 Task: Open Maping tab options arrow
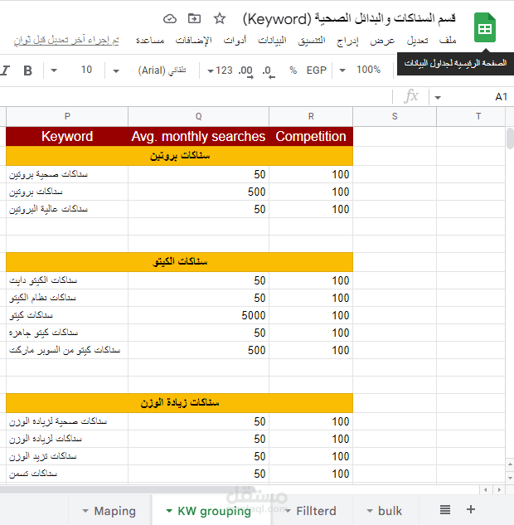(85, 511)
